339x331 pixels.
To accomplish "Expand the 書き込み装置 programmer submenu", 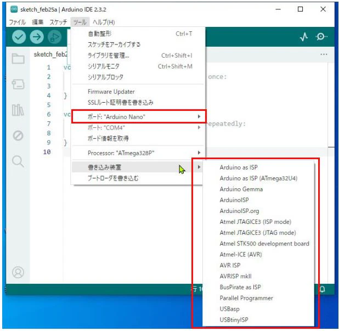I will pos(138,167).
